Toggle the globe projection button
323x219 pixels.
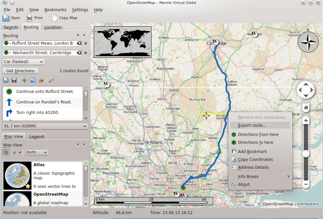point(6,153)
